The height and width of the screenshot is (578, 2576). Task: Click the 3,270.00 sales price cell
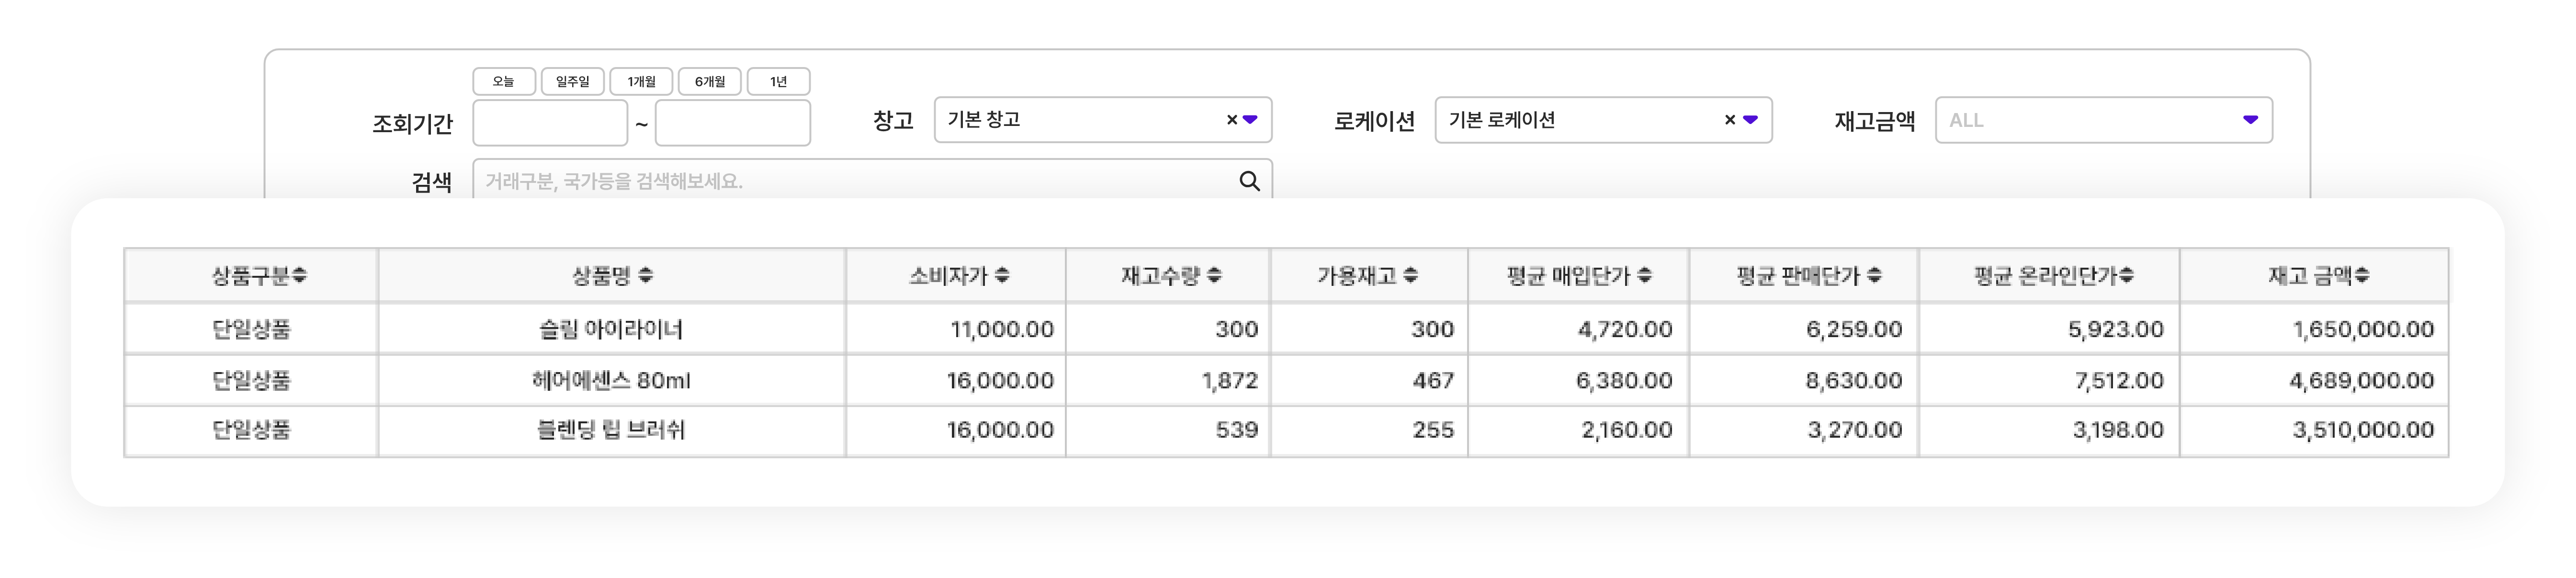coord(1804,430)
